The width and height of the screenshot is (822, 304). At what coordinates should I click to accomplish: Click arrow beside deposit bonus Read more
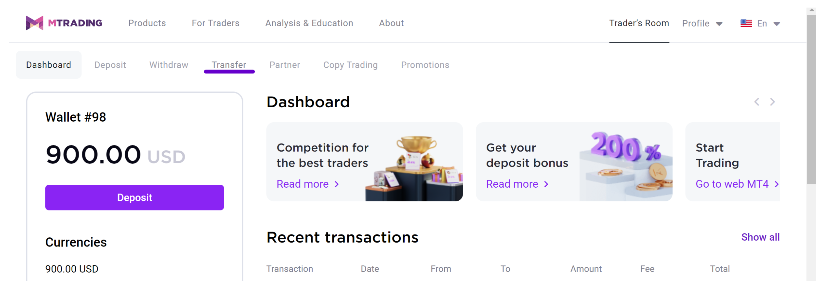pyautogui.click(x=546, y=184)
